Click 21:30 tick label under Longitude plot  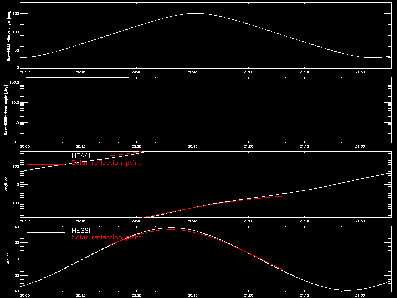tap(360, 221)
